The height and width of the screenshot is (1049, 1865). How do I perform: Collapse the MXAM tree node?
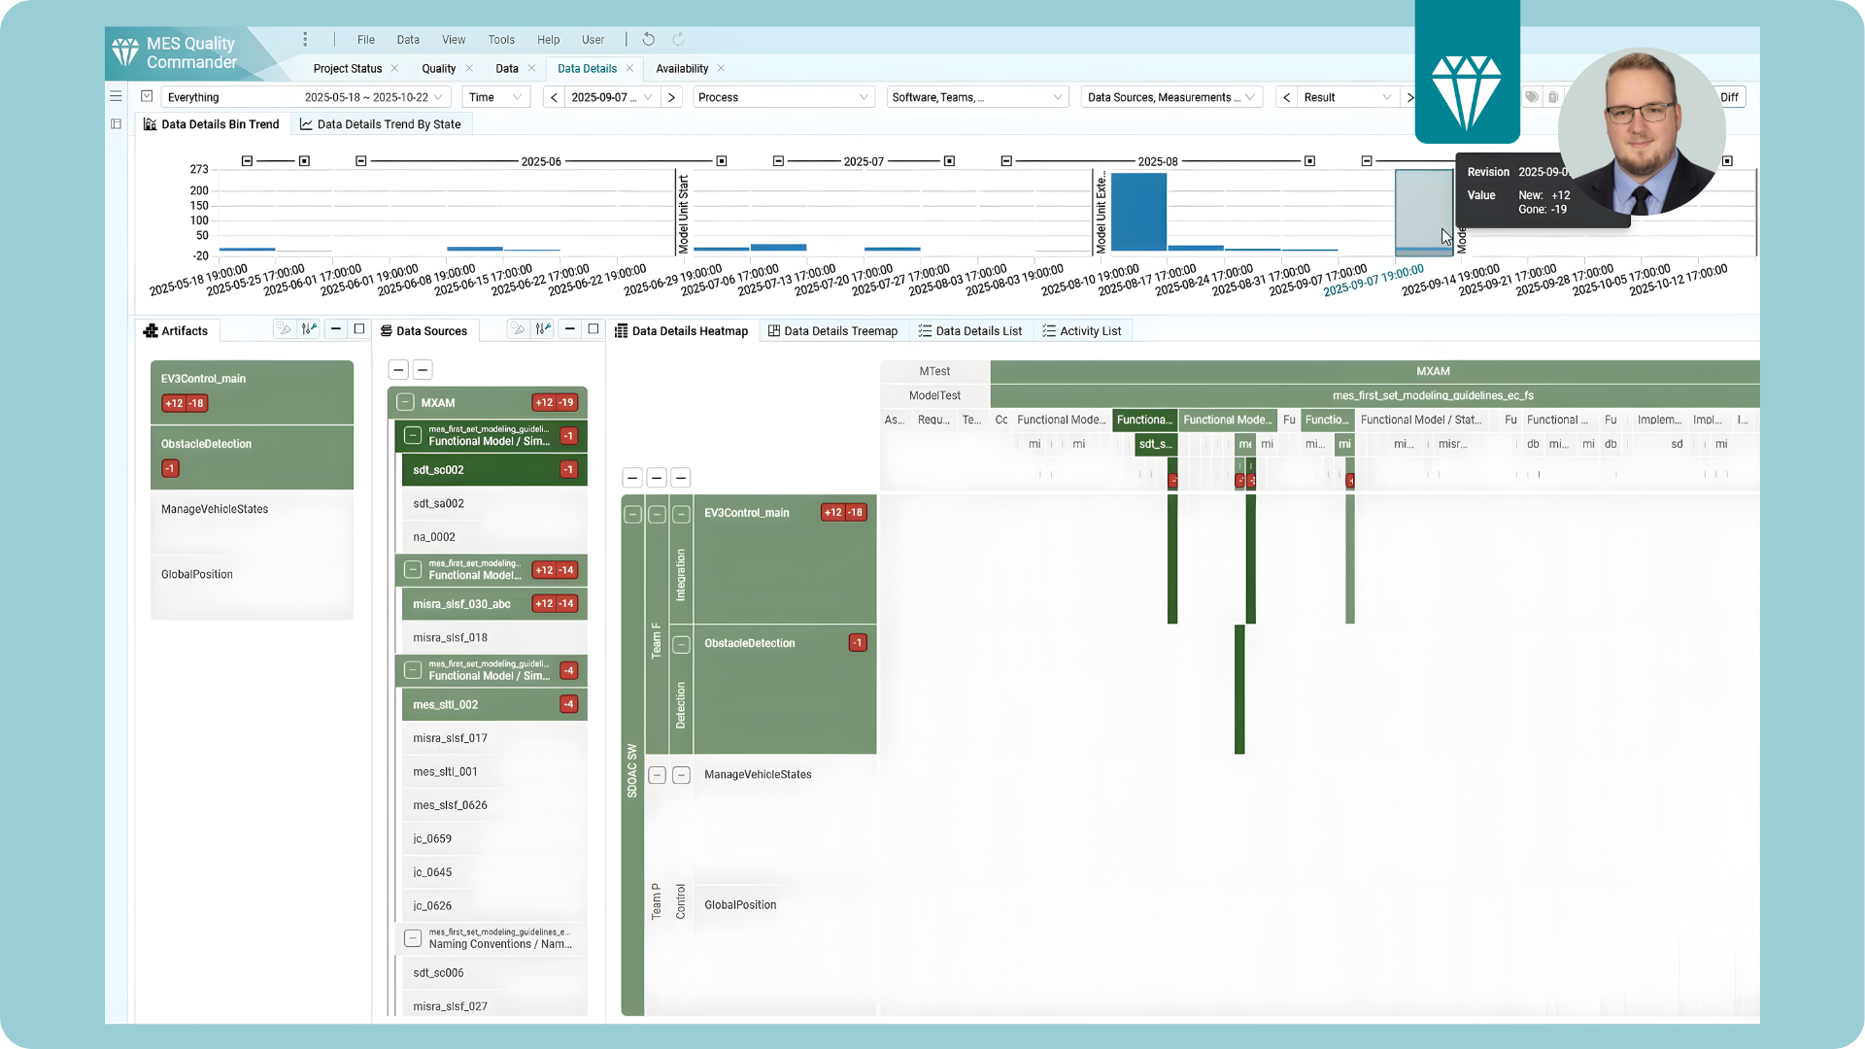click(x=406, y=402)
